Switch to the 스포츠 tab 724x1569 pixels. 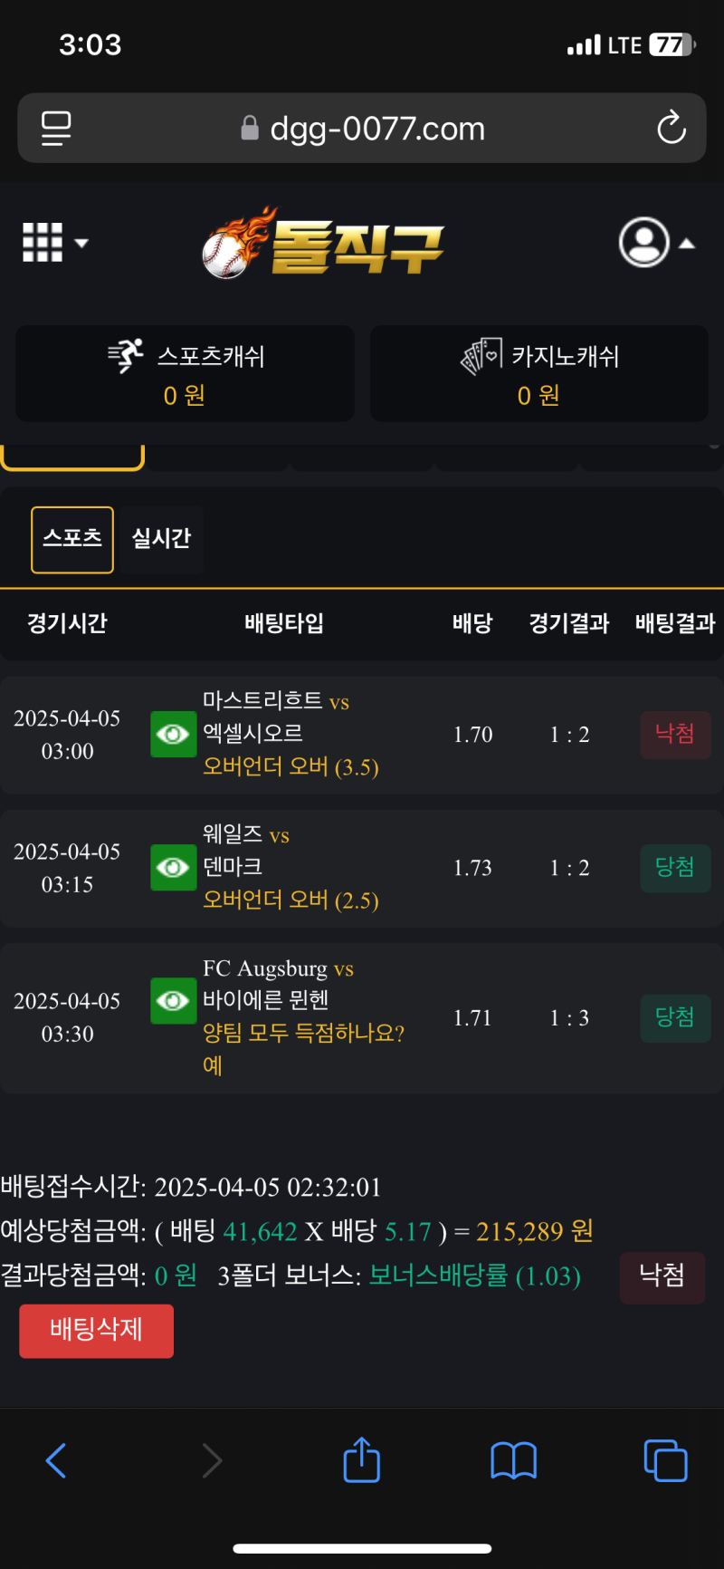click(72, 539)
